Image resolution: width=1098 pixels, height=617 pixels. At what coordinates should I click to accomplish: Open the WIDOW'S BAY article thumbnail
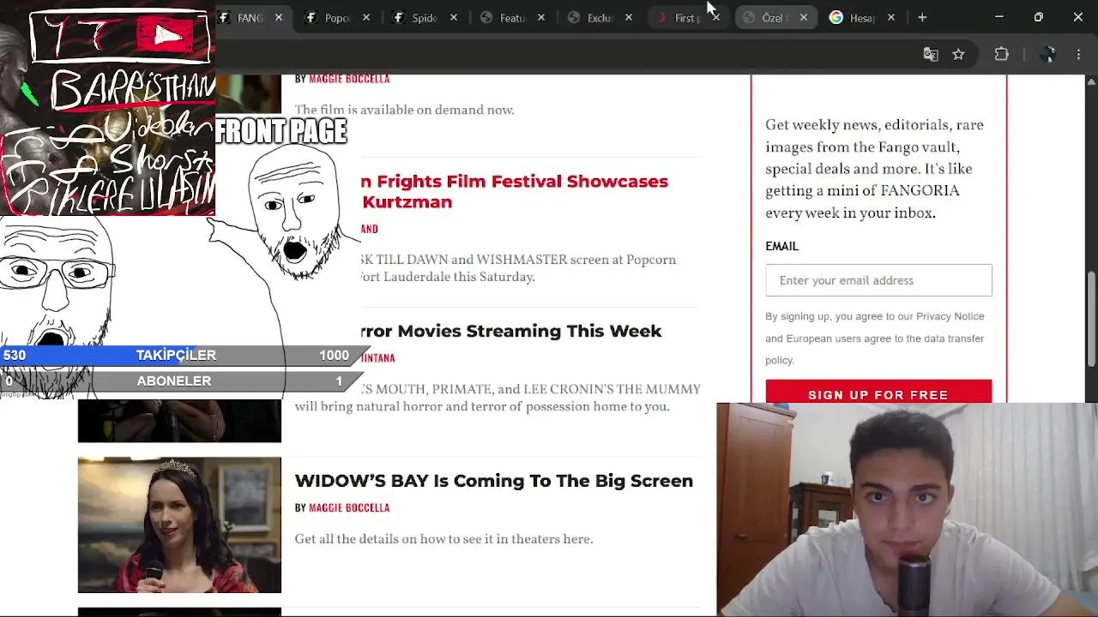point(179,524)
